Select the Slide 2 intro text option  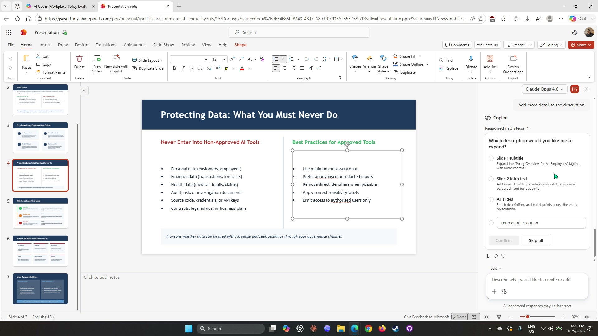[x=491, y=179]
